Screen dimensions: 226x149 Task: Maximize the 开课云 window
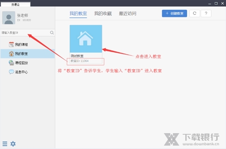[216, 3]
